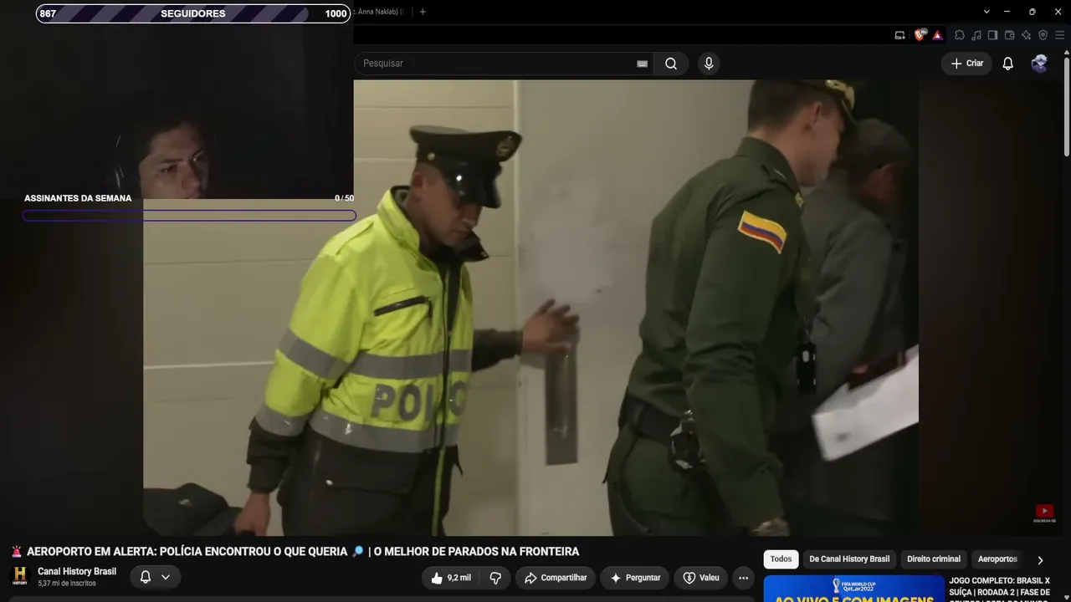Screen dimensions: 1071x602
Task: Open the Brave Wallet icon
Action: (1009, 35)
